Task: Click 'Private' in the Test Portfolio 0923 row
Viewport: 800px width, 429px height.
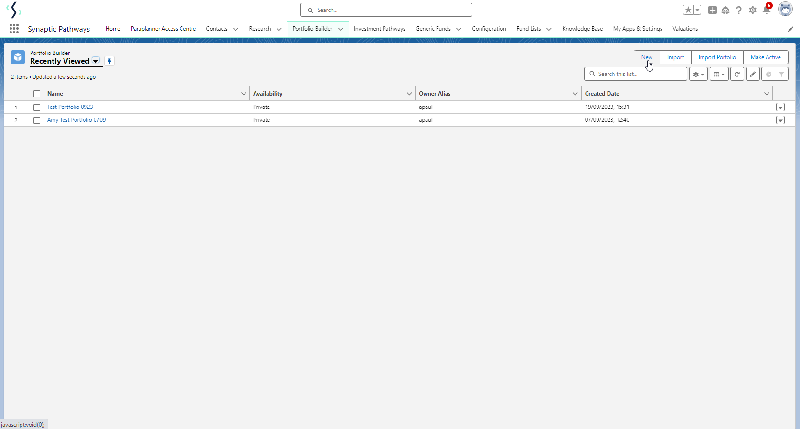Action: tap(261, 107)
